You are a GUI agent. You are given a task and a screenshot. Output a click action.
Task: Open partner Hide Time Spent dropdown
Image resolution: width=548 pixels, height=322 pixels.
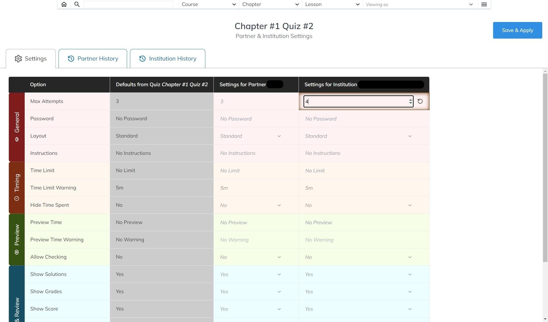click(250, 205)
